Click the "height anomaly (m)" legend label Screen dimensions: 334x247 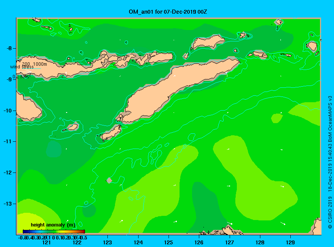53,225
